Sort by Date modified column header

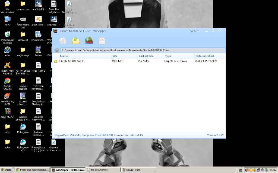pos(204,56)
